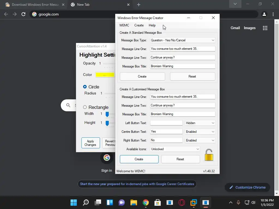Image resolution: width=279 pixels, height=209 pixels.
Task: Open the Gmail link
Action: click(235, 28)
